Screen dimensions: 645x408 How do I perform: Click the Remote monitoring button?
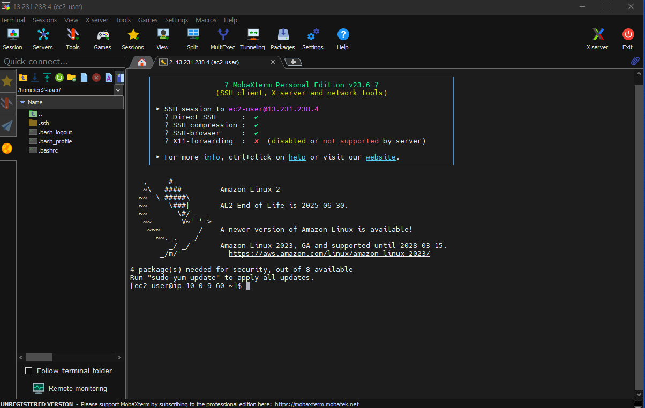[70, 388]
